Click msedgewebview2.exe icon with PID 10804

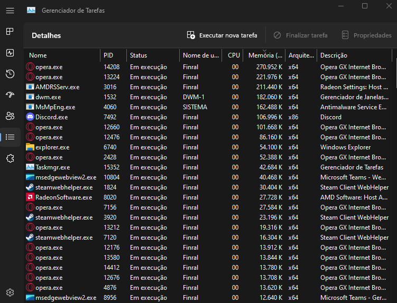30,177
